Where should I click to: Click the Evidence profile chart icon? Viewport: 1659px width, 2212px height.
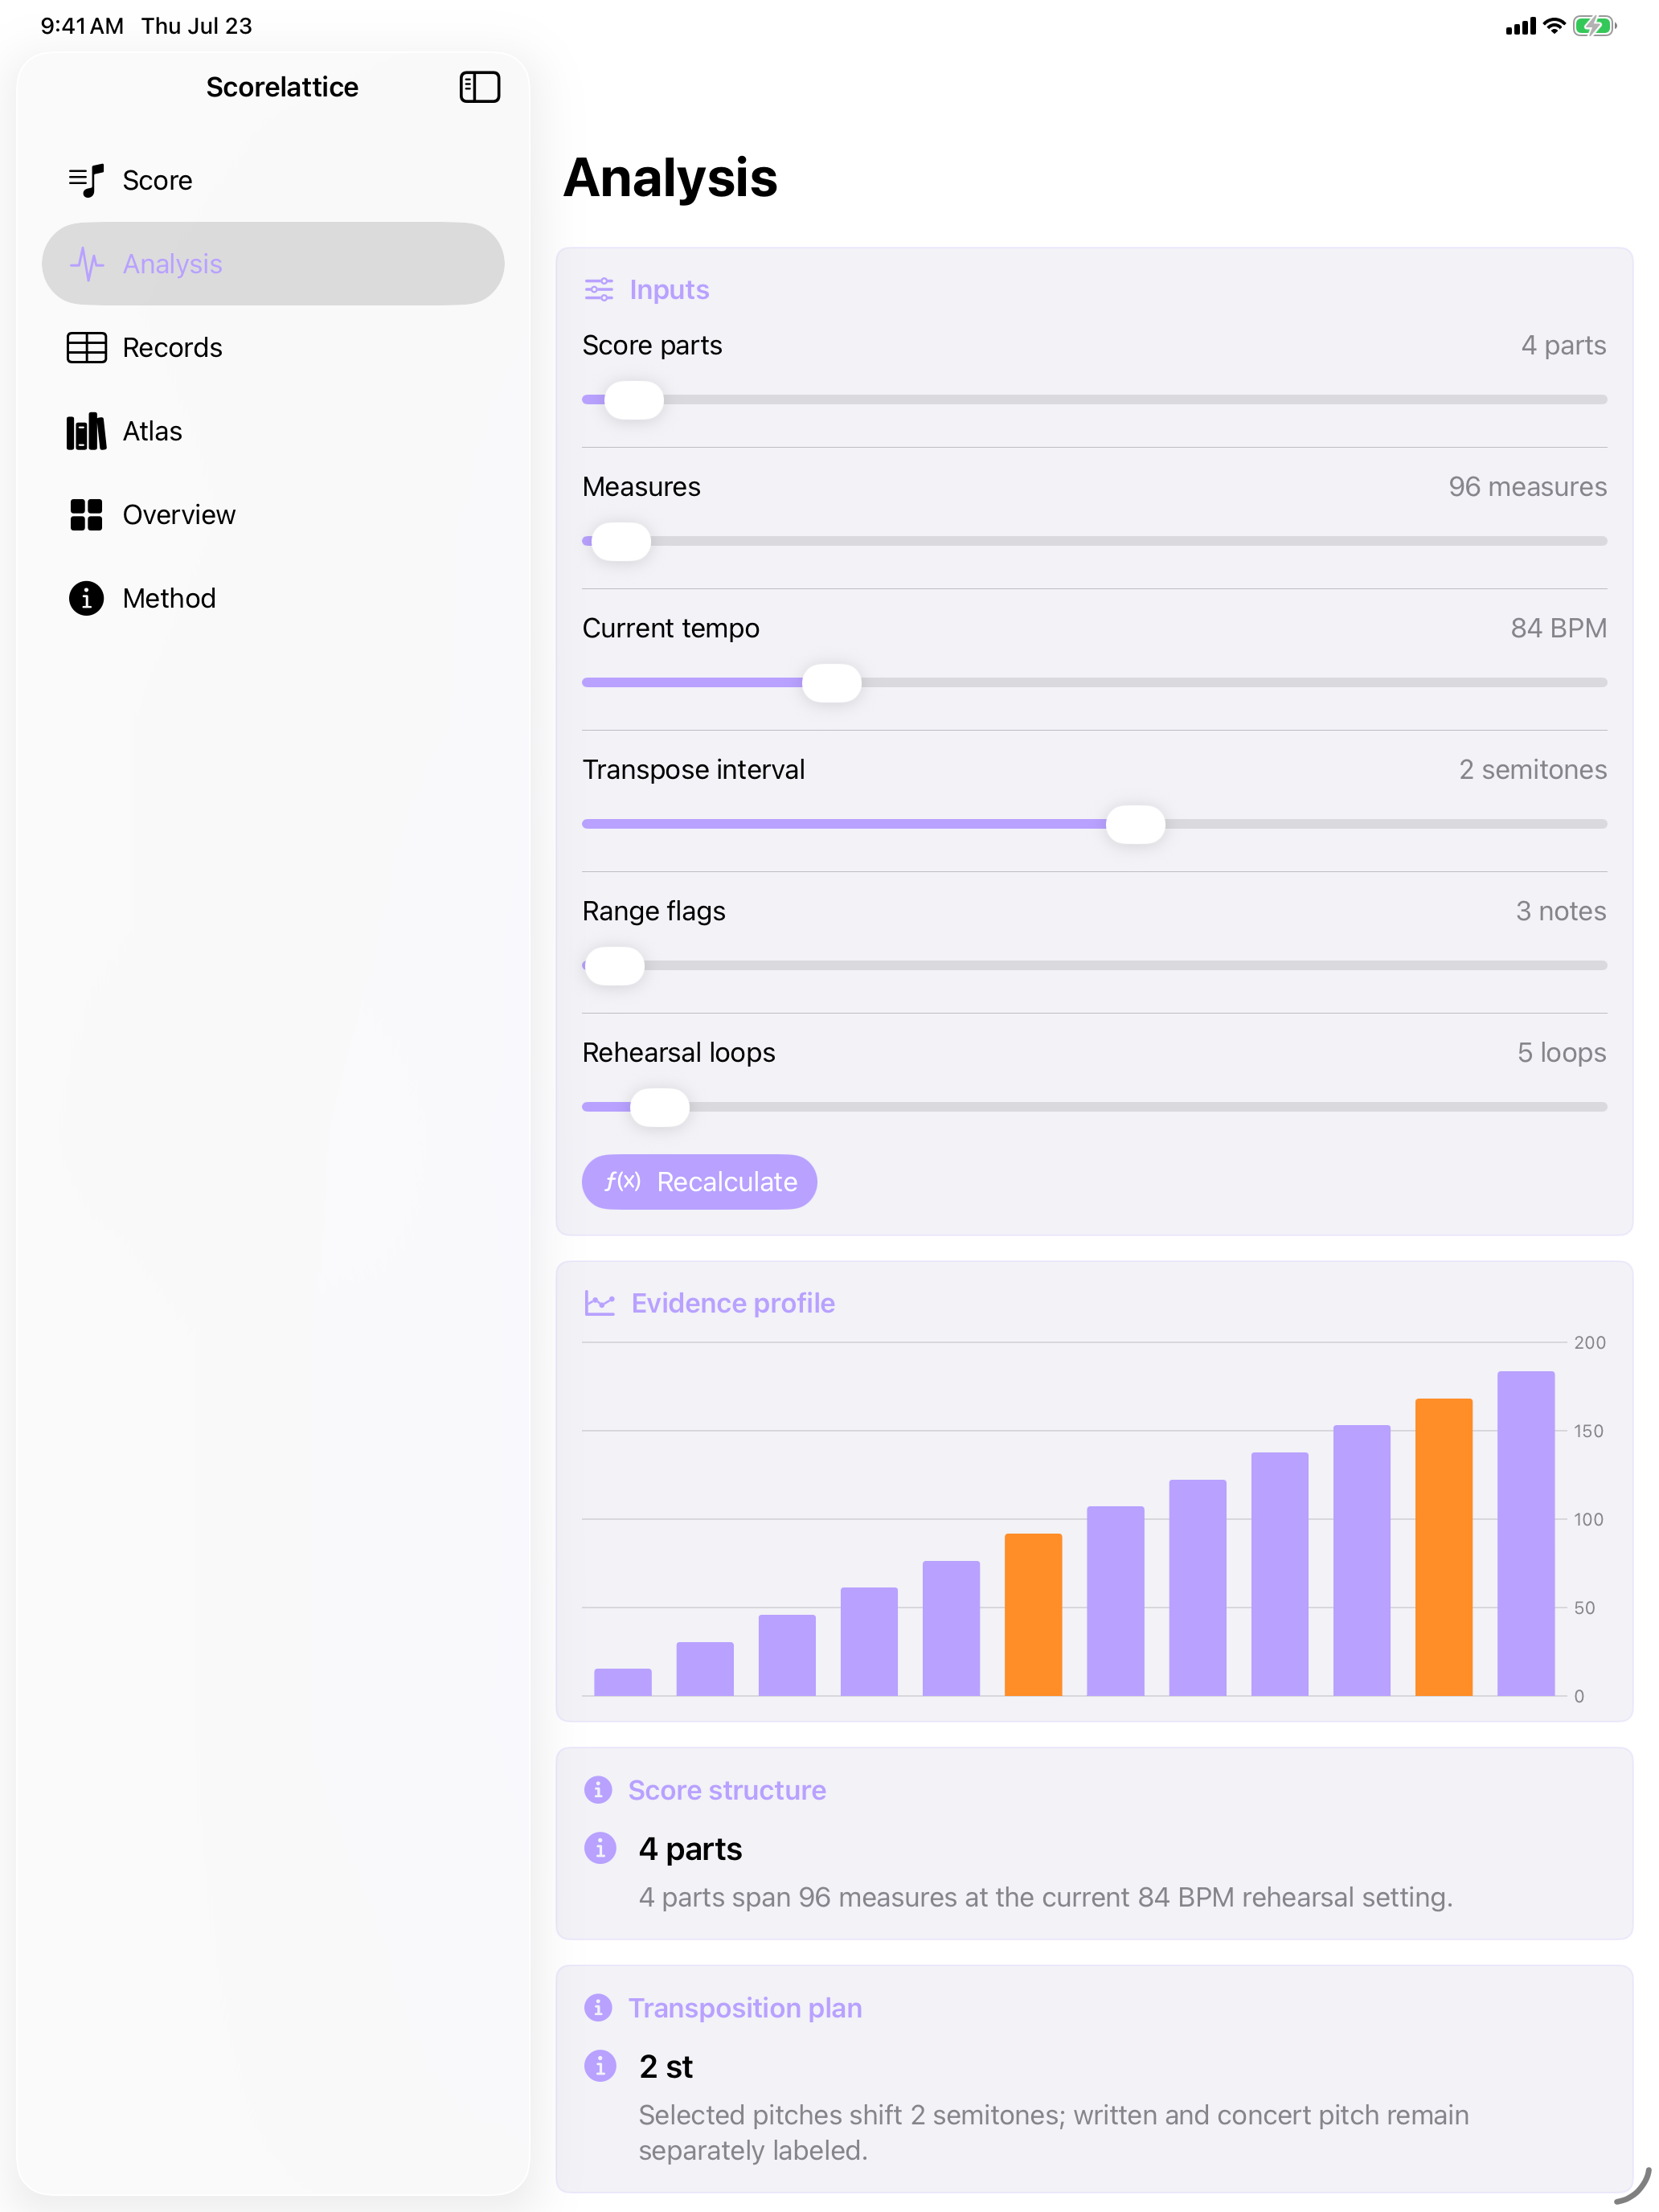[x=599, y=1303]
